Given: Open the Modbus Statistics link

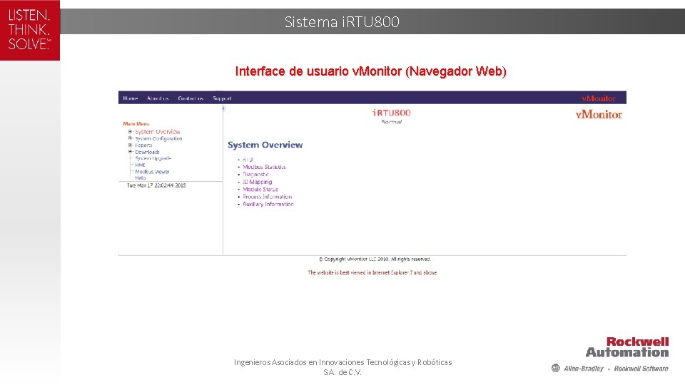Looking at the screenshot, I should [x=264, y=167].
